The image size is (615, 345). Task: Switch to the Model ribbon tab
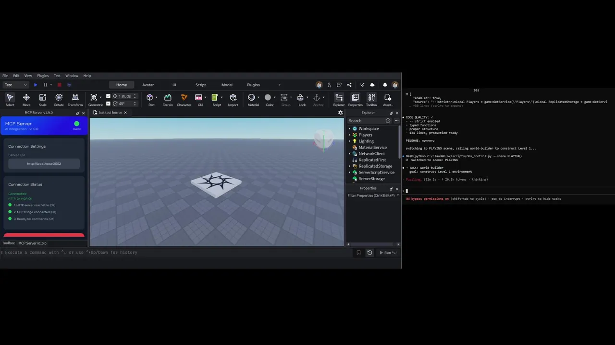(x=227, y=85)
